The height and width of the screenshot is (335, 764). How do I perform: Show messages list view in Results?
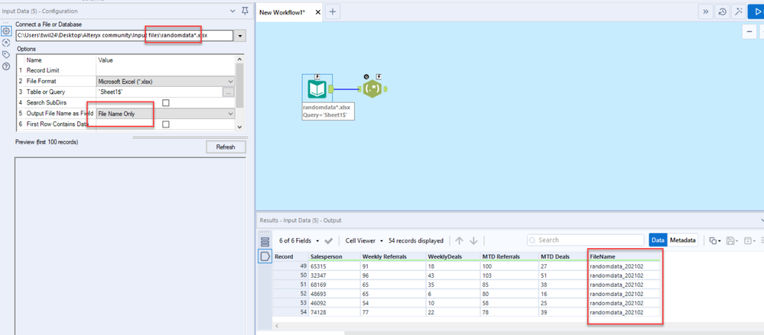tap(265, 242)
